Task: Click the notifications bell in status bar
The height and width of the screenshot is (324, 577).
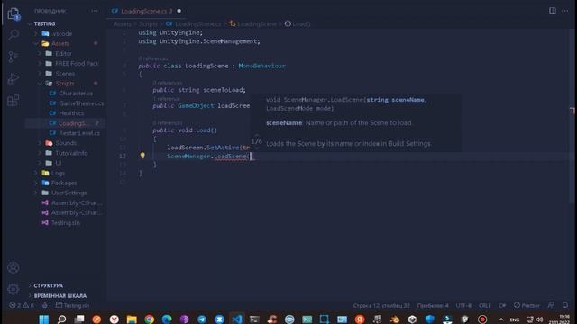Action: coord(565,305)
